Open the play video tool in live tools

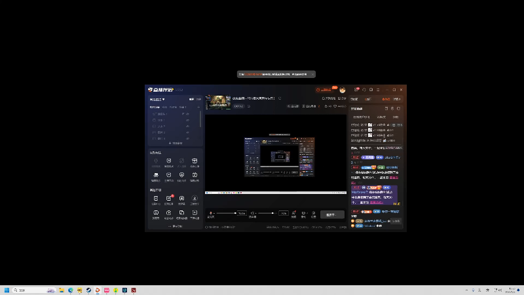pos(169,212)
